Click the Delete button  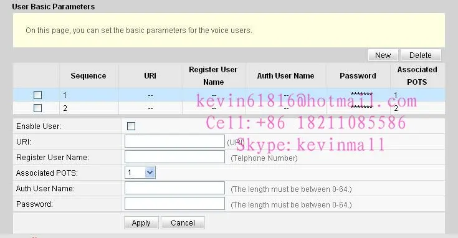click(x=421, y=55)
